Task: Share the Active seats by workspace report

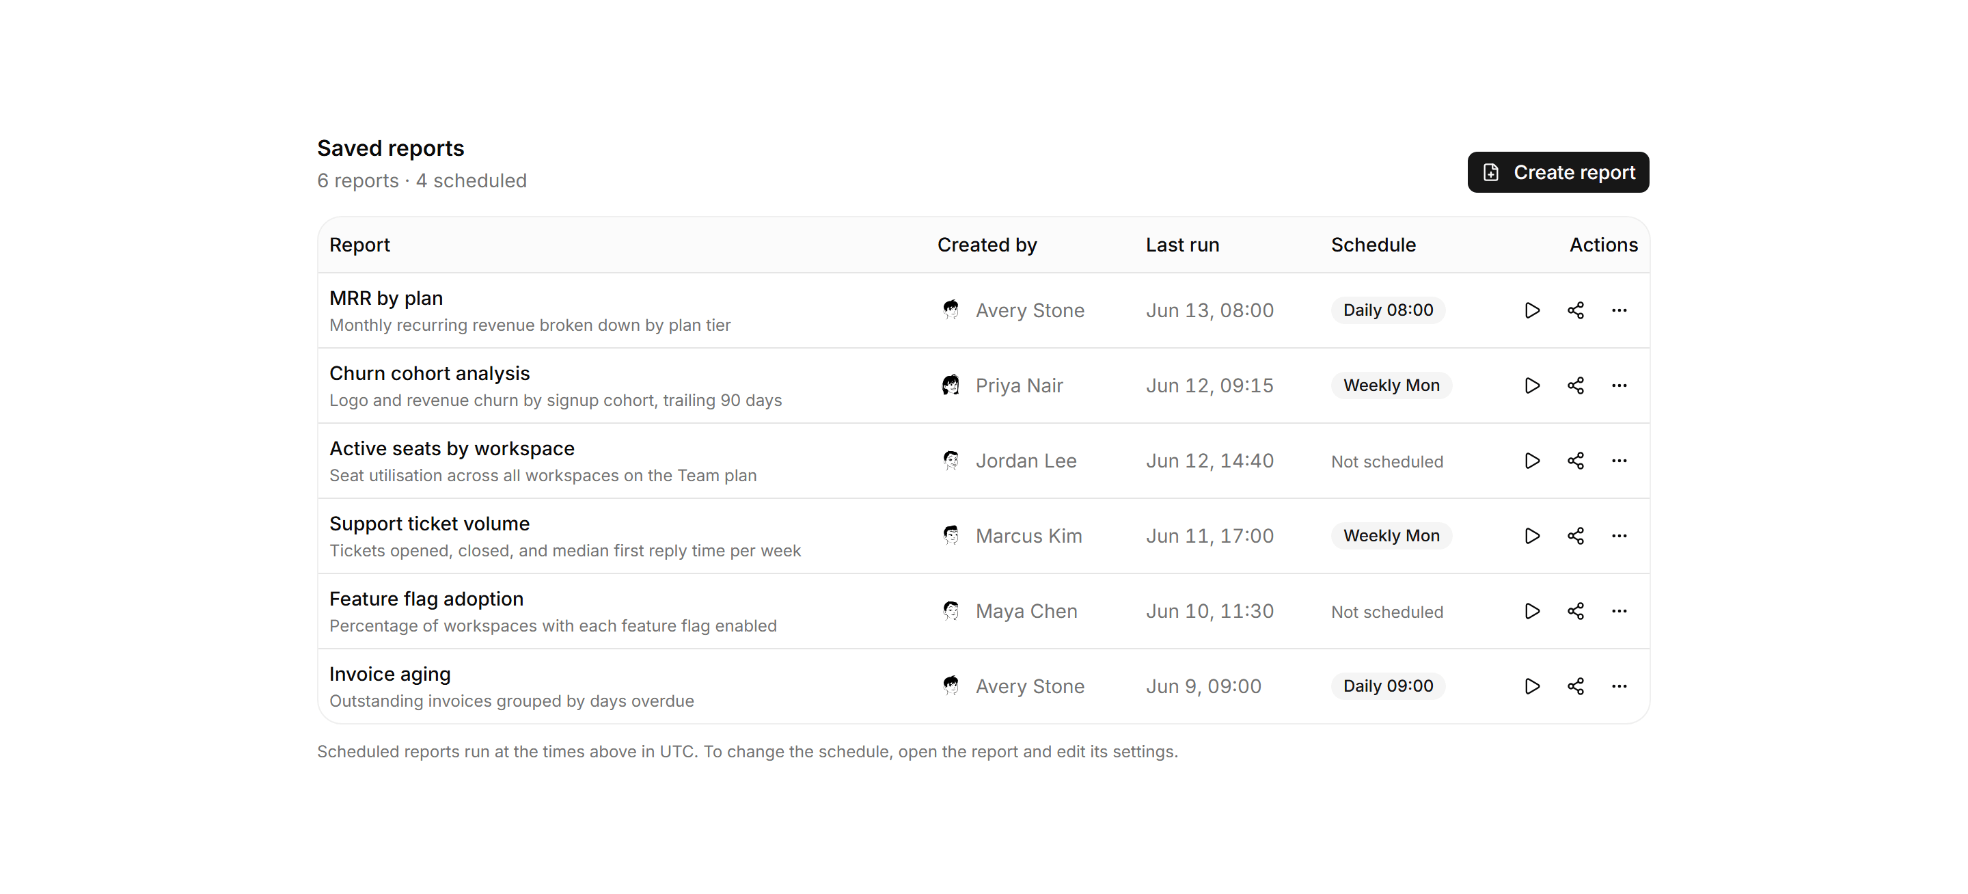Action: tap(1575, 461)
